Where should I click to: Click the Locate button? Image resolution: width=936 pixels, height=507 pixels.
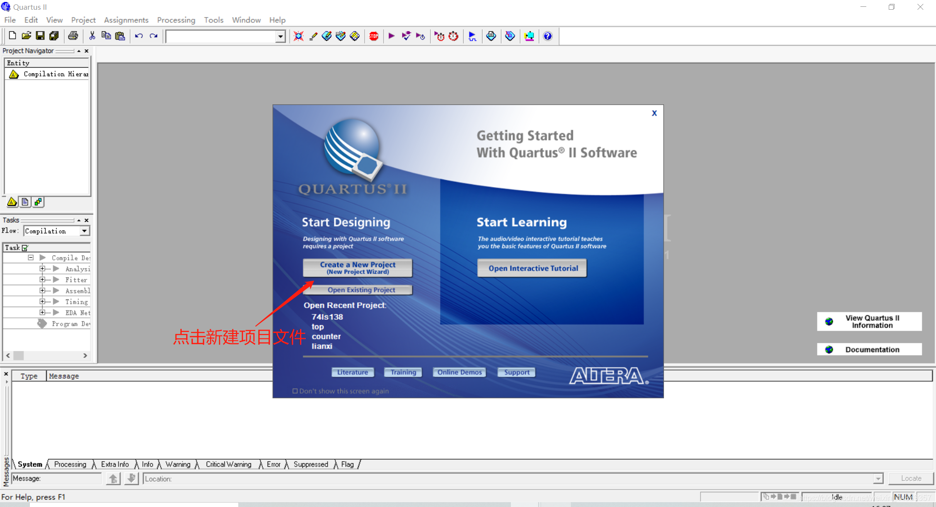[x=911, y=478]
